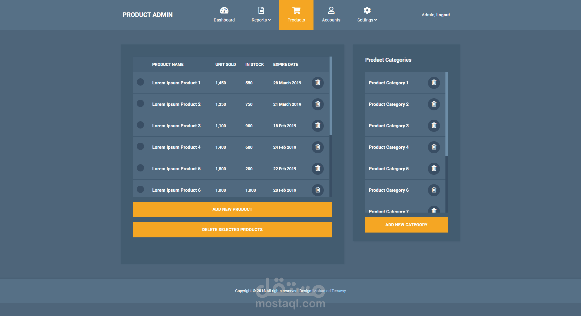This screenshot has height=316, width=581.
Task: Delete Lorem Ipsum Product 4 via trash icon
Action: [318, 147]
